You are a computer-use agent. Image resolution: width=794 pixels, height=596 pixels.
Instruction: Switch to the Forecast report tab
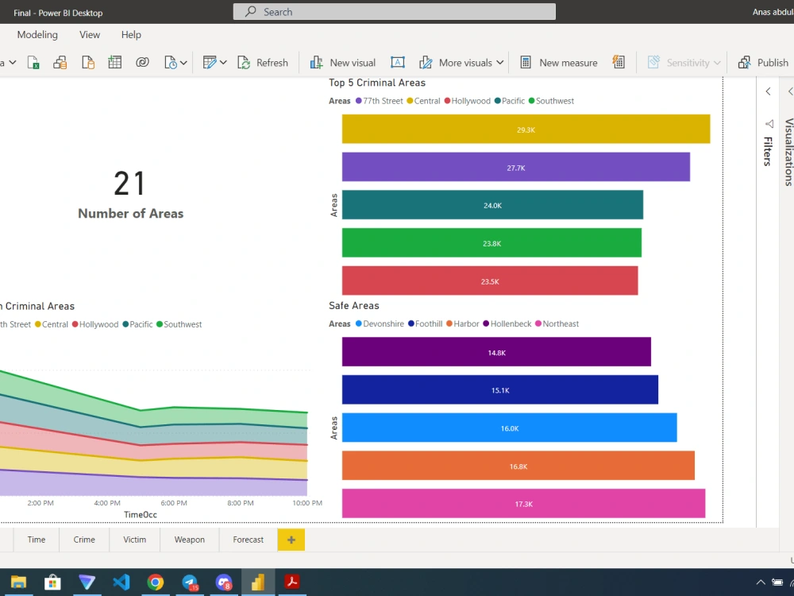pyautogui.click(x=247, y=540)
